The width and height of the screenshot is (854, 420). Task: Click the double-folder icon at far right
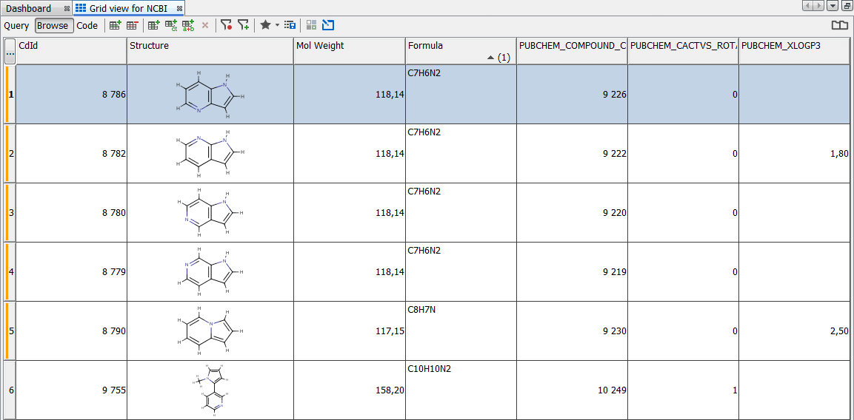(x=838, y=25)
